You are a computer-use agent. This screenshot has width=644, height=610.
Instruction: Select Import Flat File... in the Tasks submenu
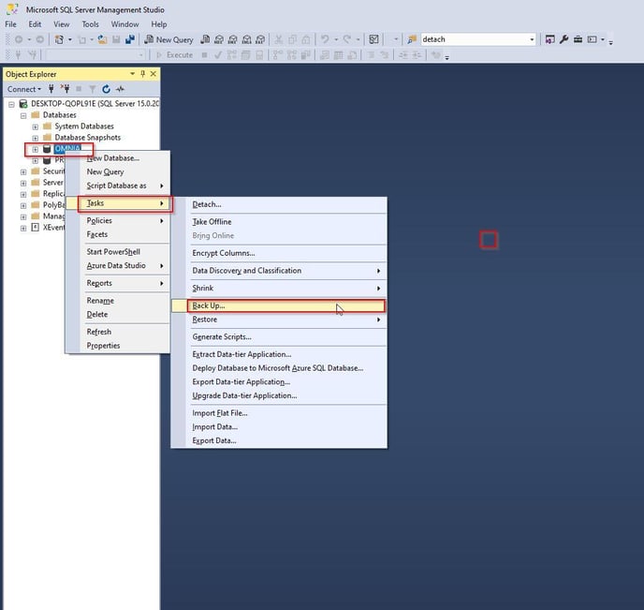pyautogui.click(x=279, y=413)
